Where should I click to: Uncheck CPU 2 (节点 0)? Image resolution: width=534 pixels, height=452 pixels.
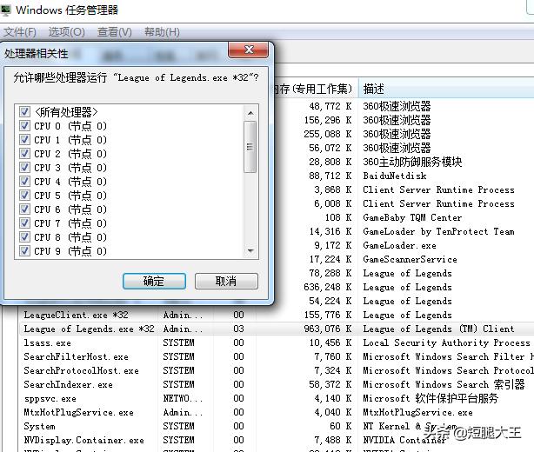pos(24,154)
